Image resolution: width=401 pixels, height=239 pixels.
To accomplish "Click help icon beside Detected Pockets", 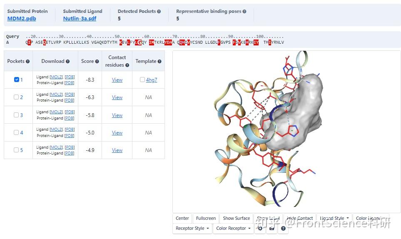I will click(159, 12).
